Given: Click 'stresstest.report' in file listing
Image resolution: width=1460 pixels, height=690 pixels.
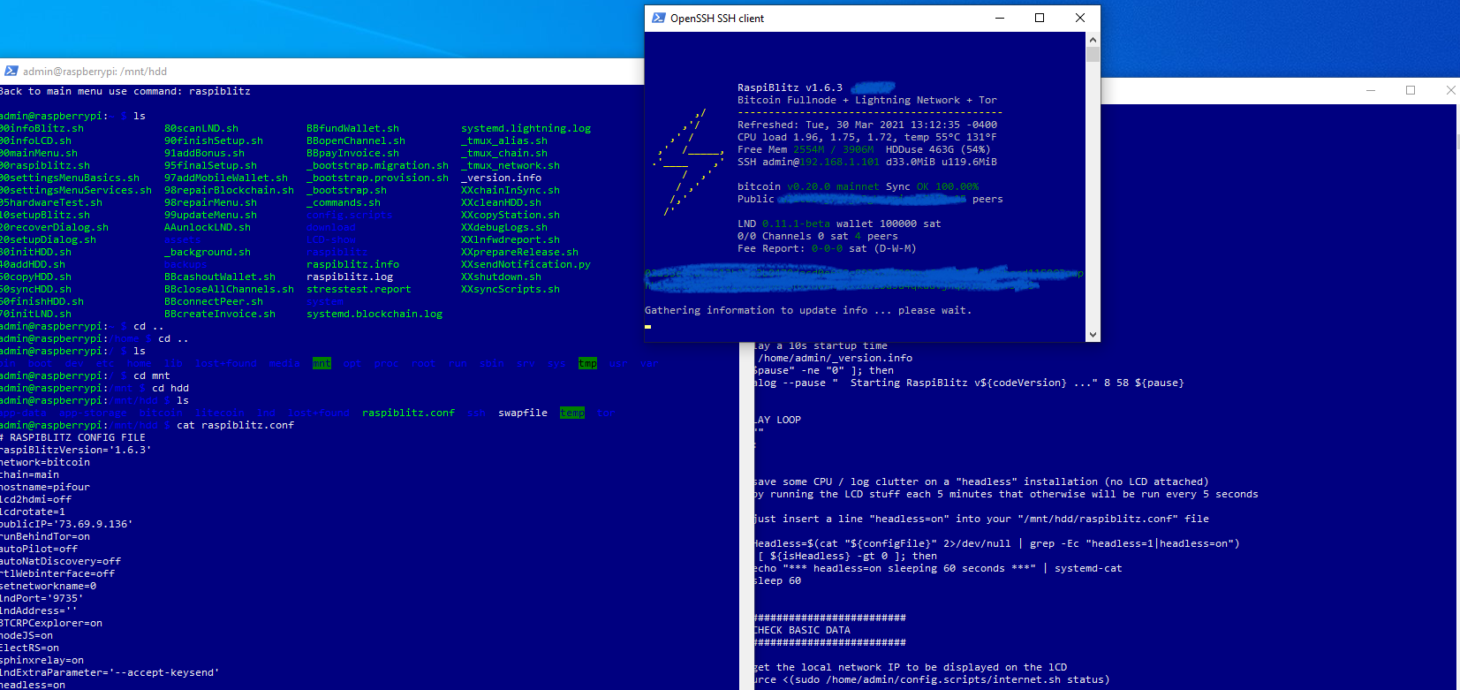Looking at the screenshot, I should coord(359,289).
